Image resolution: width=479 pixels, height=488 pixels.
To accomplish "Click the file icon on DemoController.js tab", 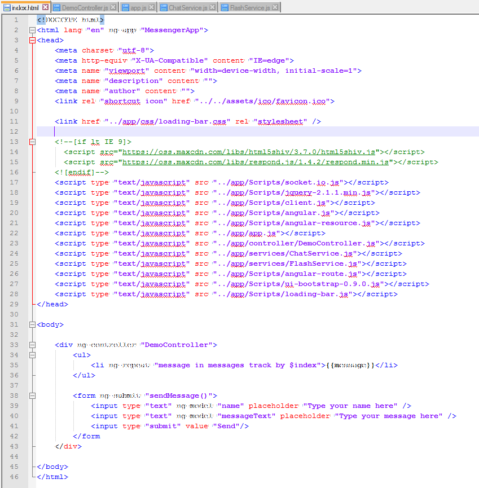I will pyautogui.click(x=56, y=7).
